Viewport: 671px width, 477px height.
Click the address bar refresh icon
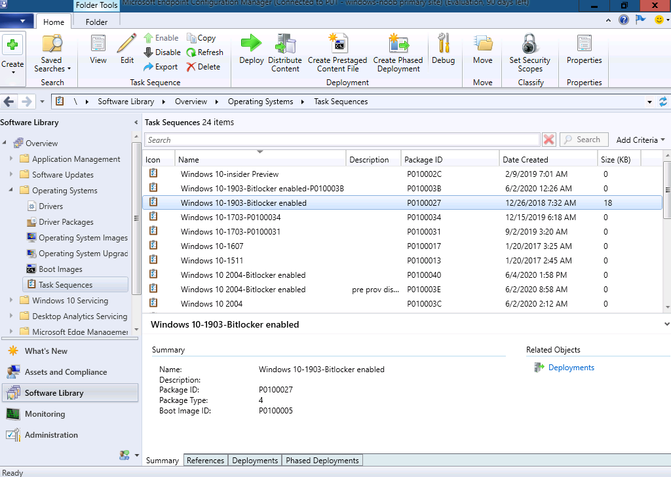click(x=663, y=102)
